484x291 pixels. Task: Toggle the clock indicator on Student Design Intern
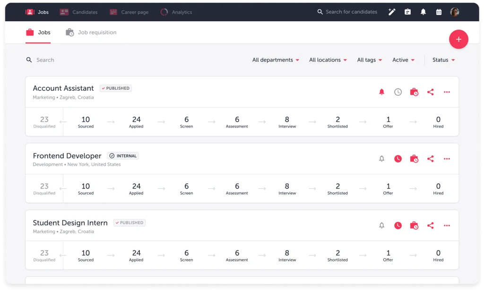[398, 226]
